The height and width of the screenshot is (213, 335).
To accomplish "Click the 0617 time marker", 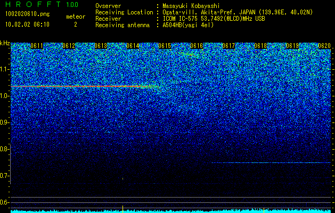I will tap(228, 46).
